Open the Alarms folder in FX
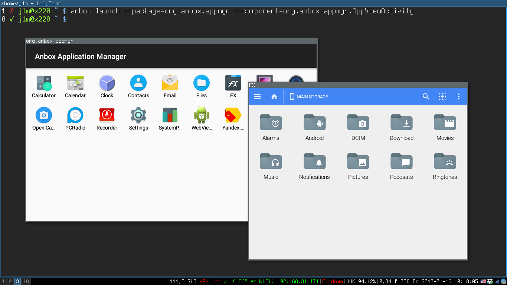507x285 pixels. click(271, 127)
